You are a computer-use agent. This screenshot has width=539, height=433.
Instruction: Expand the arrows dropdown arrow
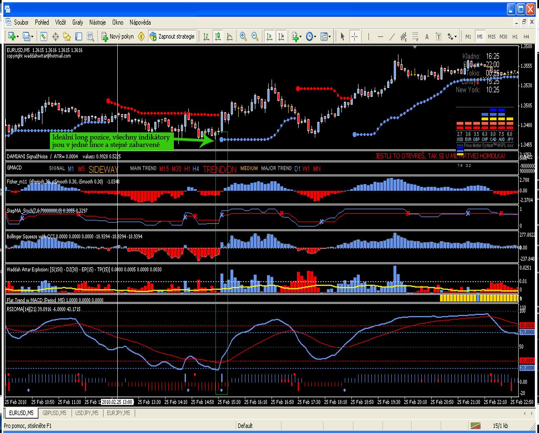pos(456,37)
